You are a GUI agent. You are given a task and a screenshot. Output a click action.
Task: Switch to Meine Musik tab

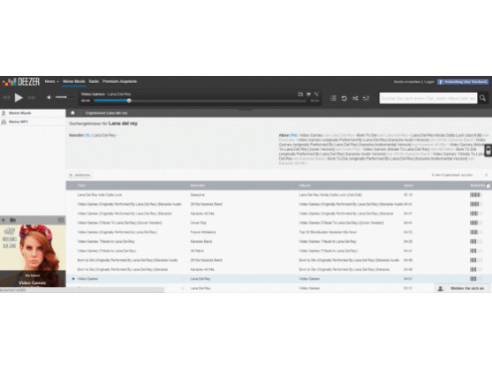(73, 81)
